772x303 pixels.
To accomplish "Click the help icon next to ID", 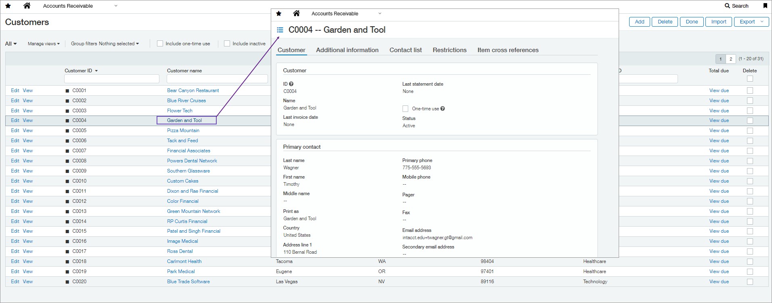I will pos(291,84).
